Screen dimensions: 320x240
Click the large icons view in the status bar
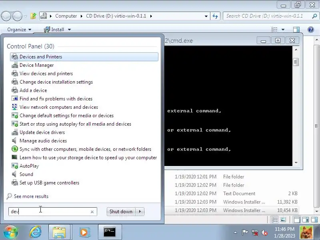(x=283, y=220)
